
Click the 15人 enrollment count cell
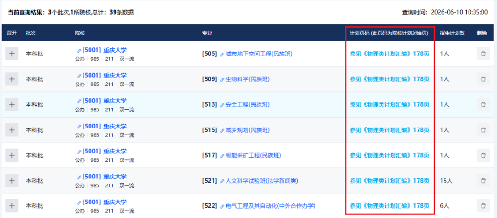[x=446, y=181]
